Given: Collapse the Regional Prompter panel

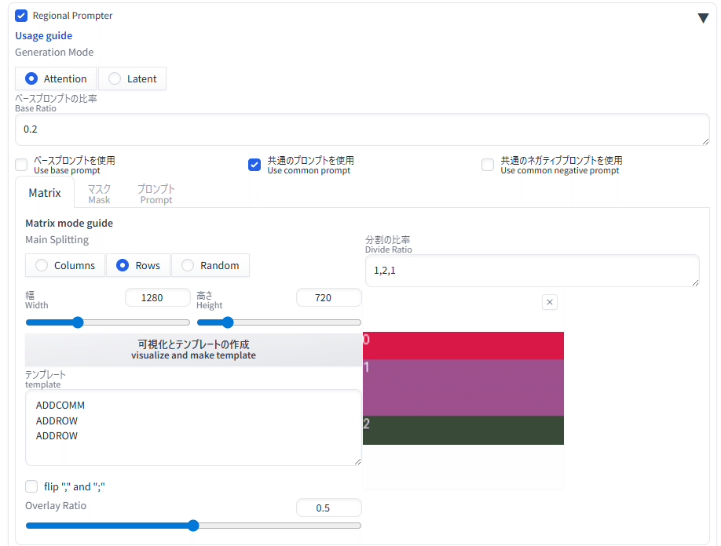Looking at the screenshot, I should pyautogui.click(x=703, y=16).
